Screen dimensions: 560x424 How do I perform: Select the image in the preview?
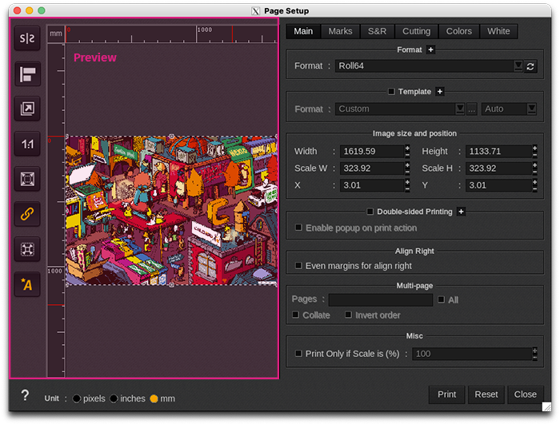click(x=172, y=210)
